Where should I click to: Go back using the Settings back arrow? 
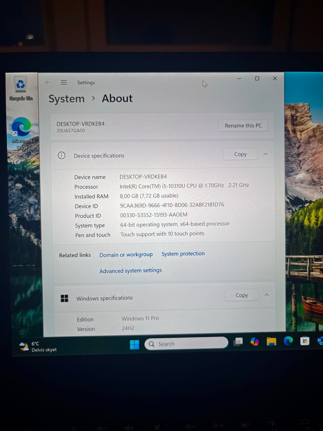tap(48, 82)
